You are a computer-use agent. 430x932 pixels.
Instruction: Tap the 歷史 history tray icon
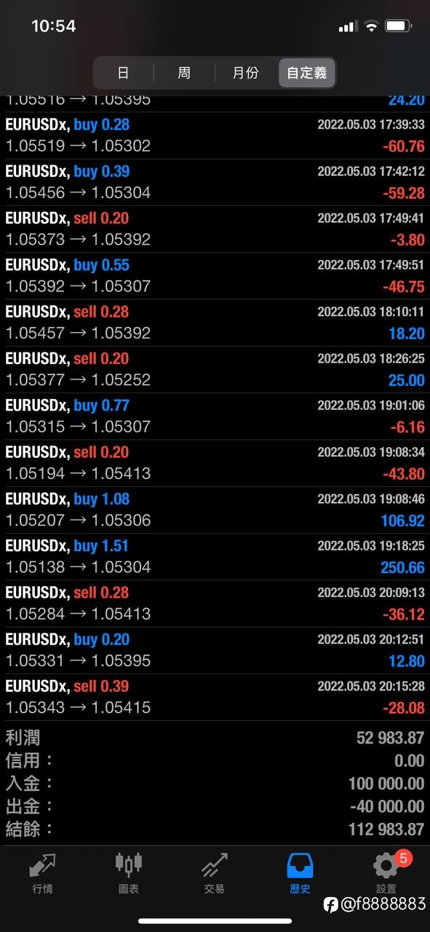pyautogui.click(x=300, y=865)
